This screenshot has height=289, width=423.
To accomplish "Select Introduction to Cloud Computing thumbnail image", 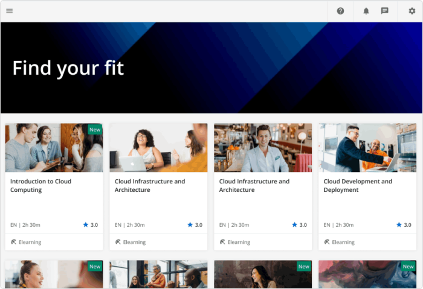I will [54, 148].
